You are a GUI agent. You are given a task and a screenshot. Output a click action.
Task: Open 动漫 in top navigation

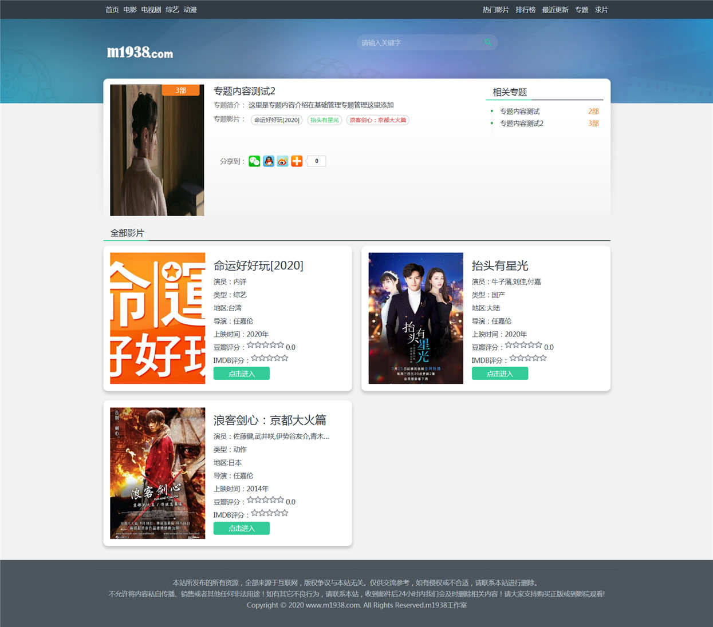(x=190, y=10)
